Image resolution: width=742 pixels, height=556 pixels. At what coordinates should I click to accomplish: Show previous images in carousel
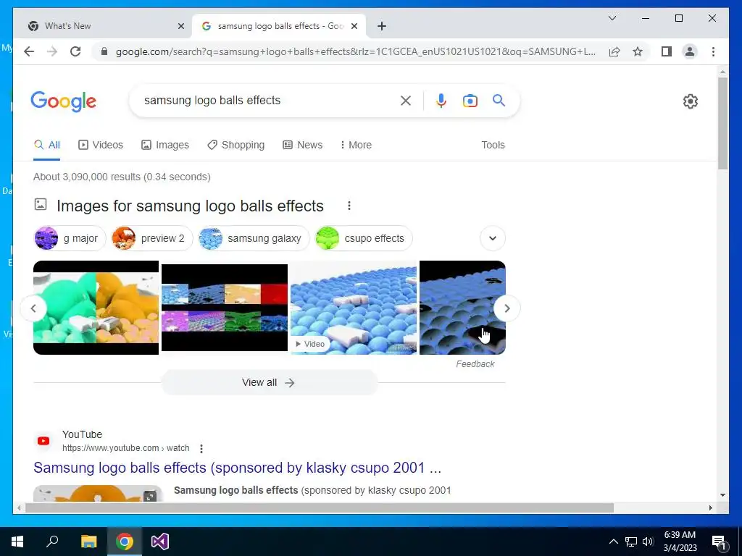click(x=33, y=308)
